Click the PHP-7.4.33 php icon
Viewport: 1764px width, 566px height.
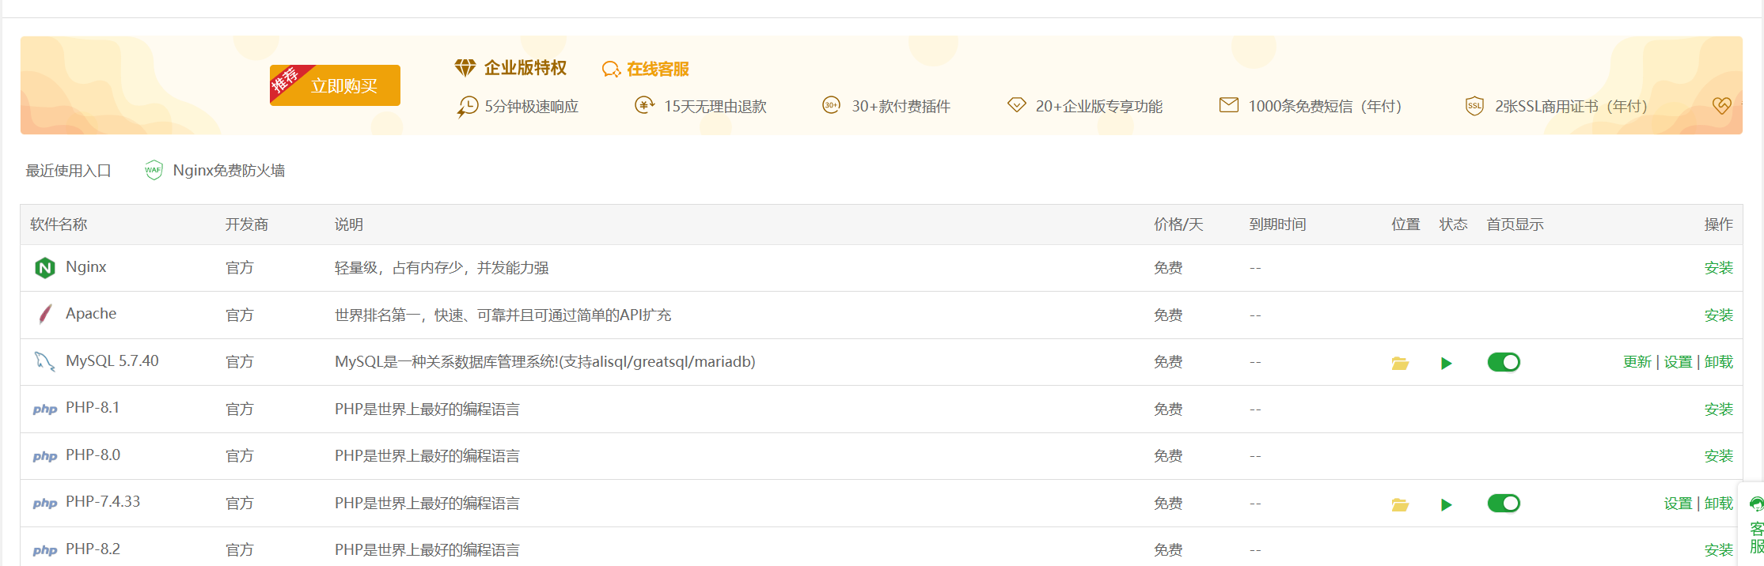click(x=45, y=504)
